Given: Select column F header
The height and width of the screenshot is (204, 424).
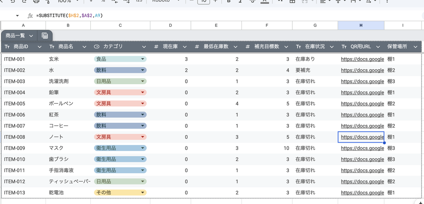Looking at the screenshot, I should (x=267, y=25).
